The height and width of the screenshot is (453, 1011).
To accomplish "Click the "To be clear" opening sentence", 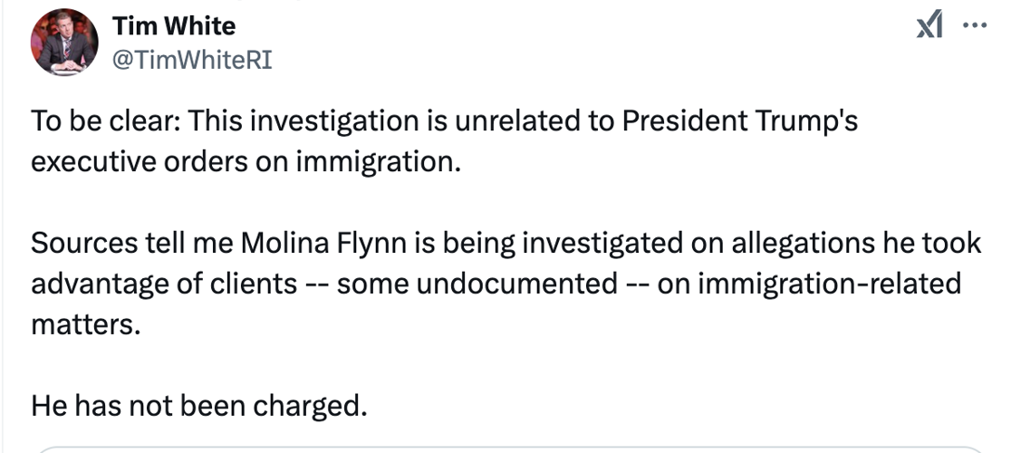I will click(x=444, y=121).
